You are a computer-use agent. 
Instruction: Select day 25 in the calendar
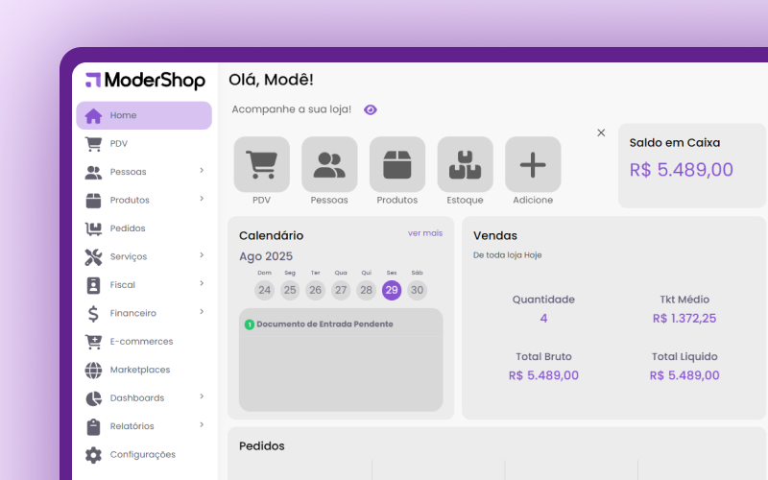click(x=290, y=290)
